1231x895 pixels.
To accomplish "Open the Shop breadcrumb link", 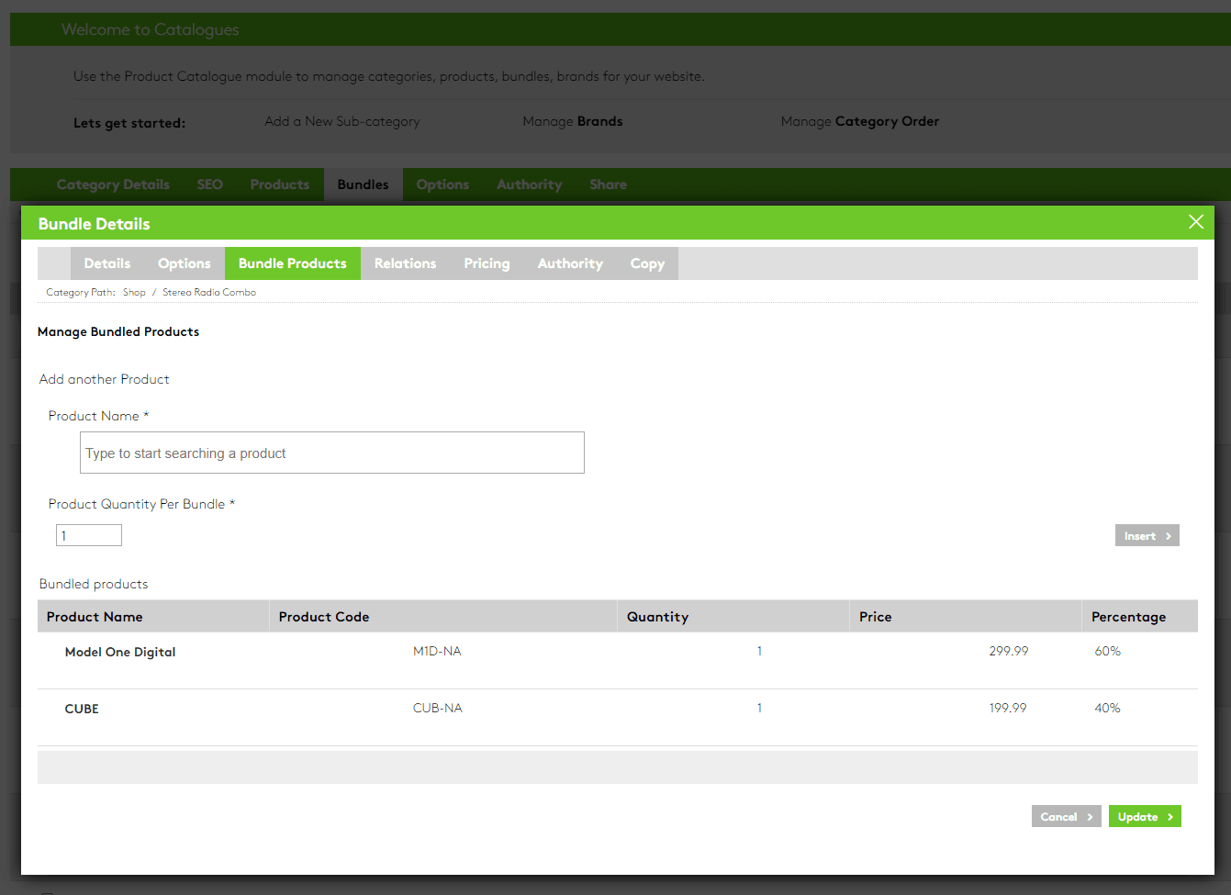I will pos(134,292).
